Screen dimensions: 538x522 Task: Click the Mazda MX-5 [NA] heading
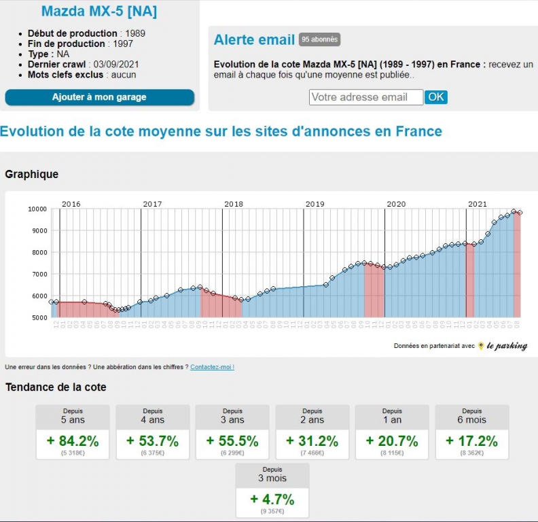(99, 11)
